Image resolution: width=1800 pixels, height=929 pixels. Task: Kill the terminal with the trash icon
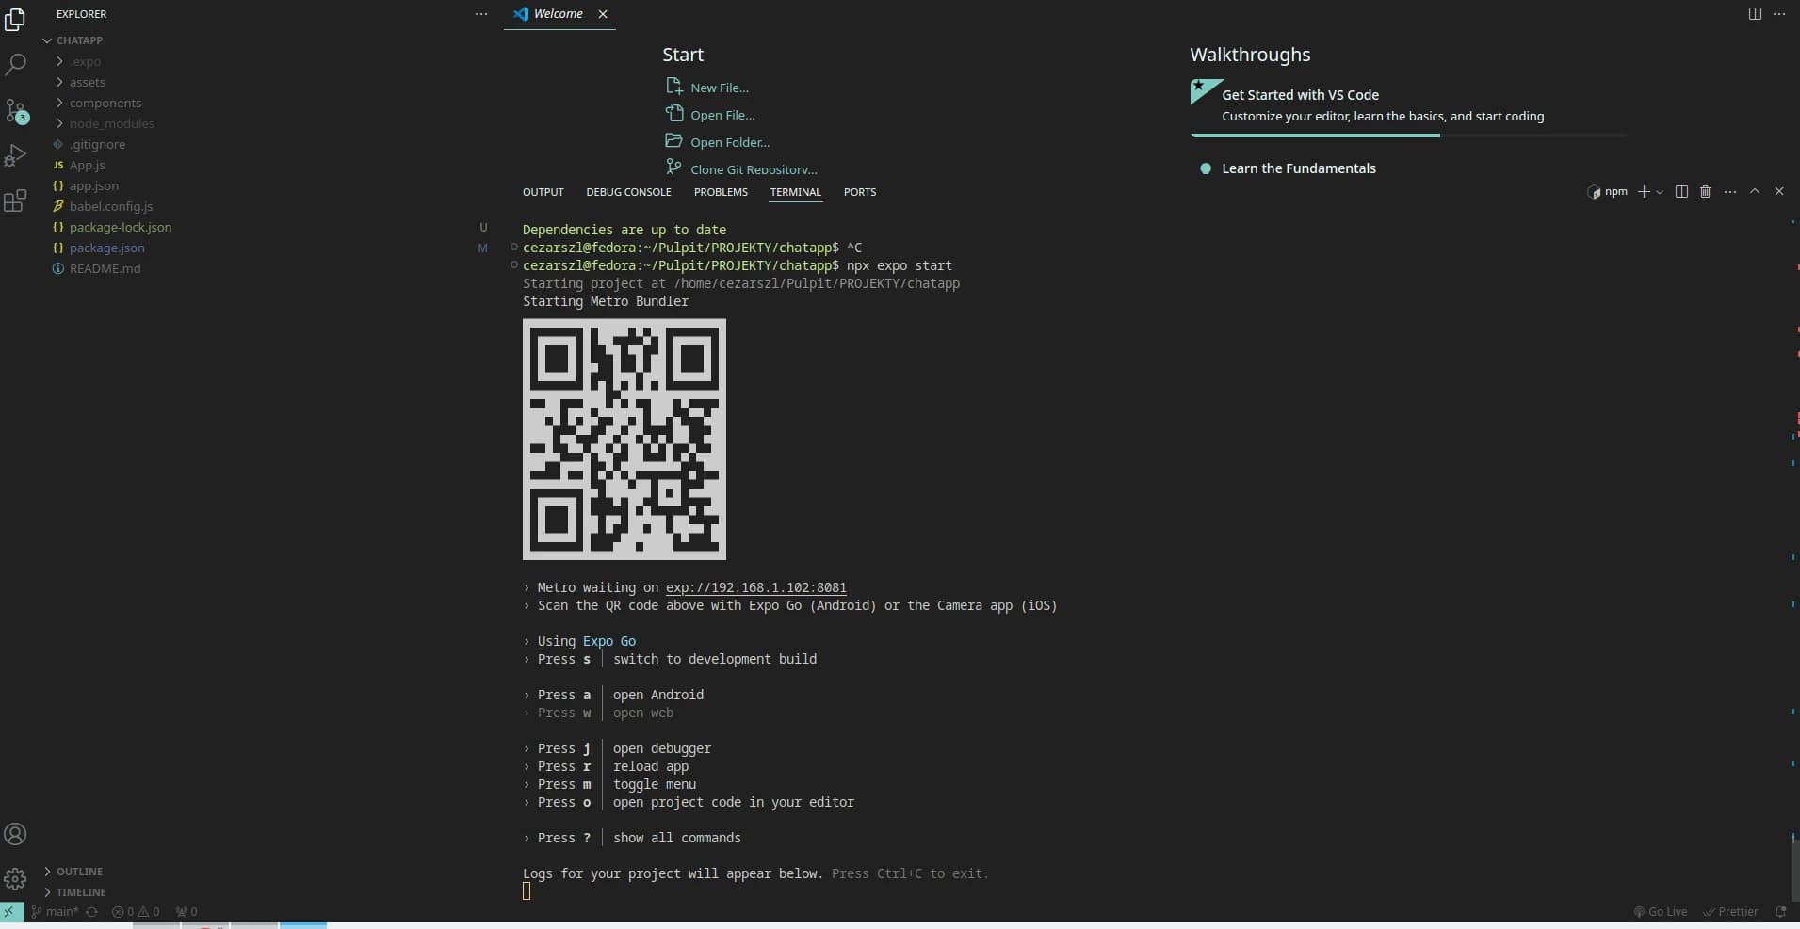1705,192
